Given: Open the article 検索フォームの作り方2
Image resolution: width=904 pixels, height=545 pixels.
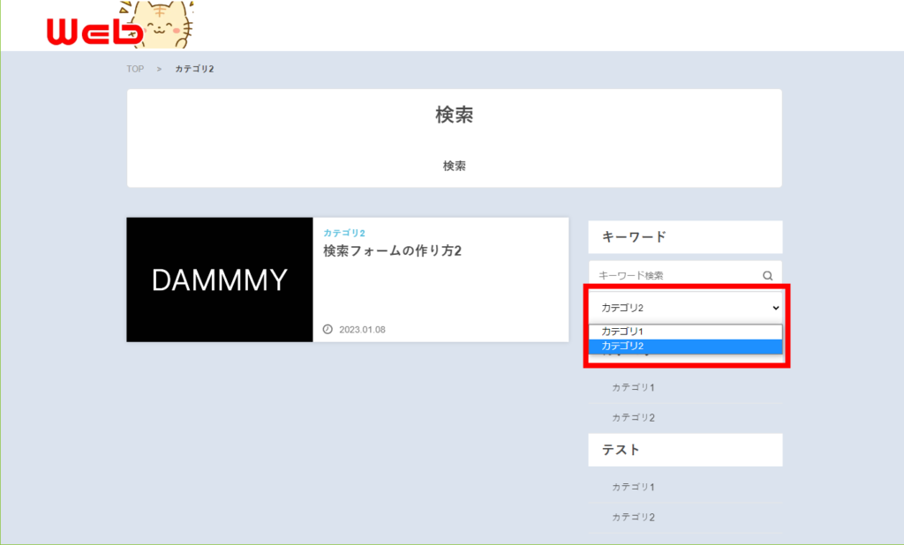Looking at the screenshot, I should [x=393, y=251].
